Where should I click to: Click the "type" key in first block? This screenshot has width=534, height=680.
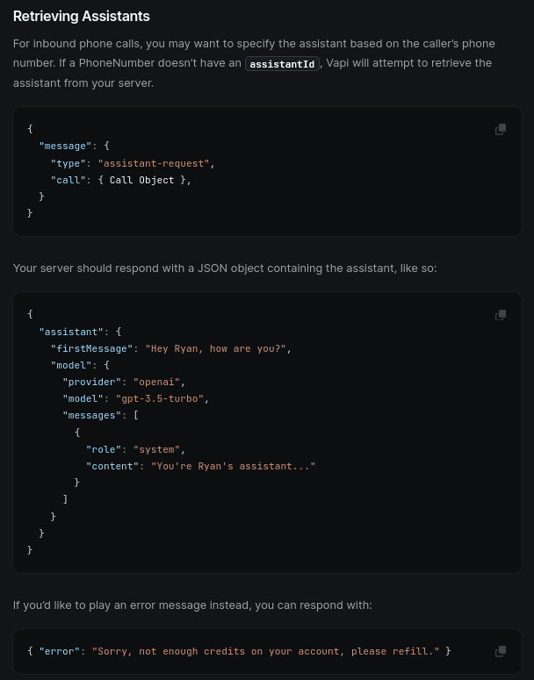click(69, 163)
